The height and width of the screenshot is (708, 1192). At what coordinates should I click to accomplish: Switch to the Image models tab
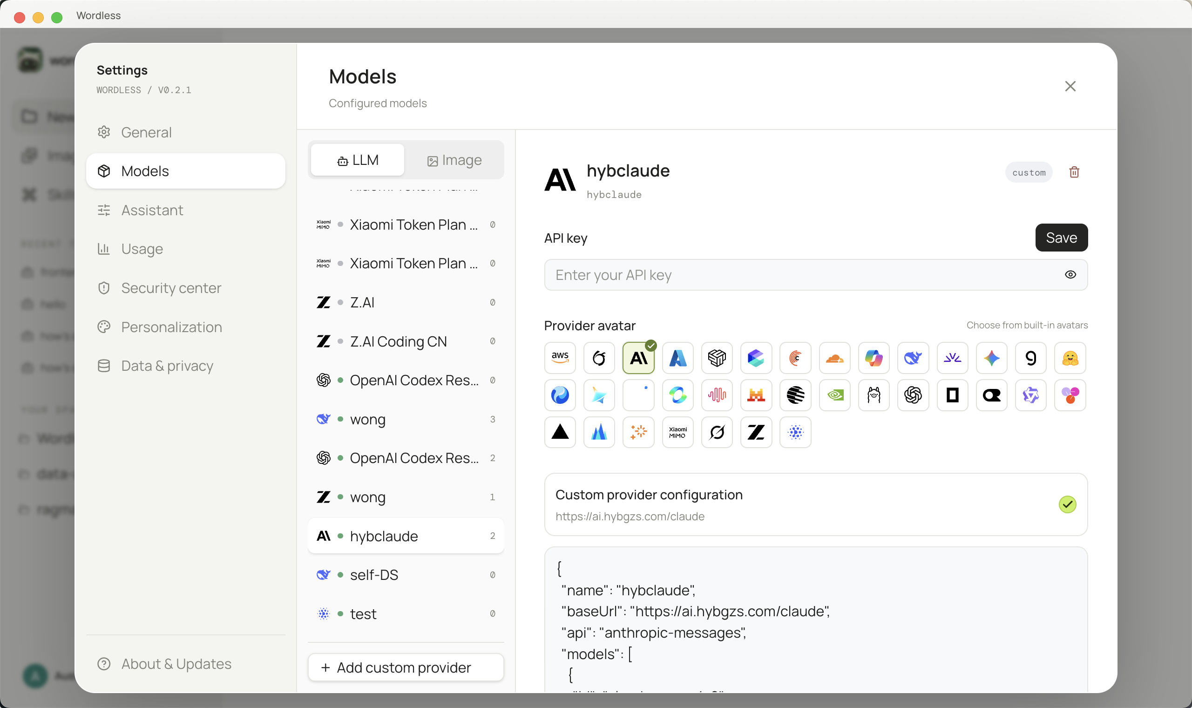click(454, 160)
